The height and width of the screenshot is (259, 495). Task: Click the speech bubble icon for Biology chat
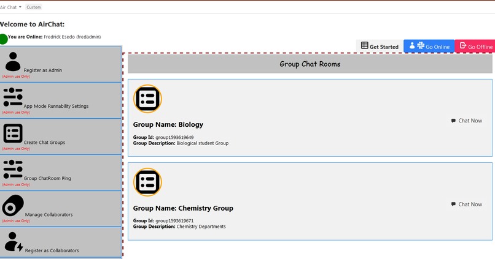(453, 121)
